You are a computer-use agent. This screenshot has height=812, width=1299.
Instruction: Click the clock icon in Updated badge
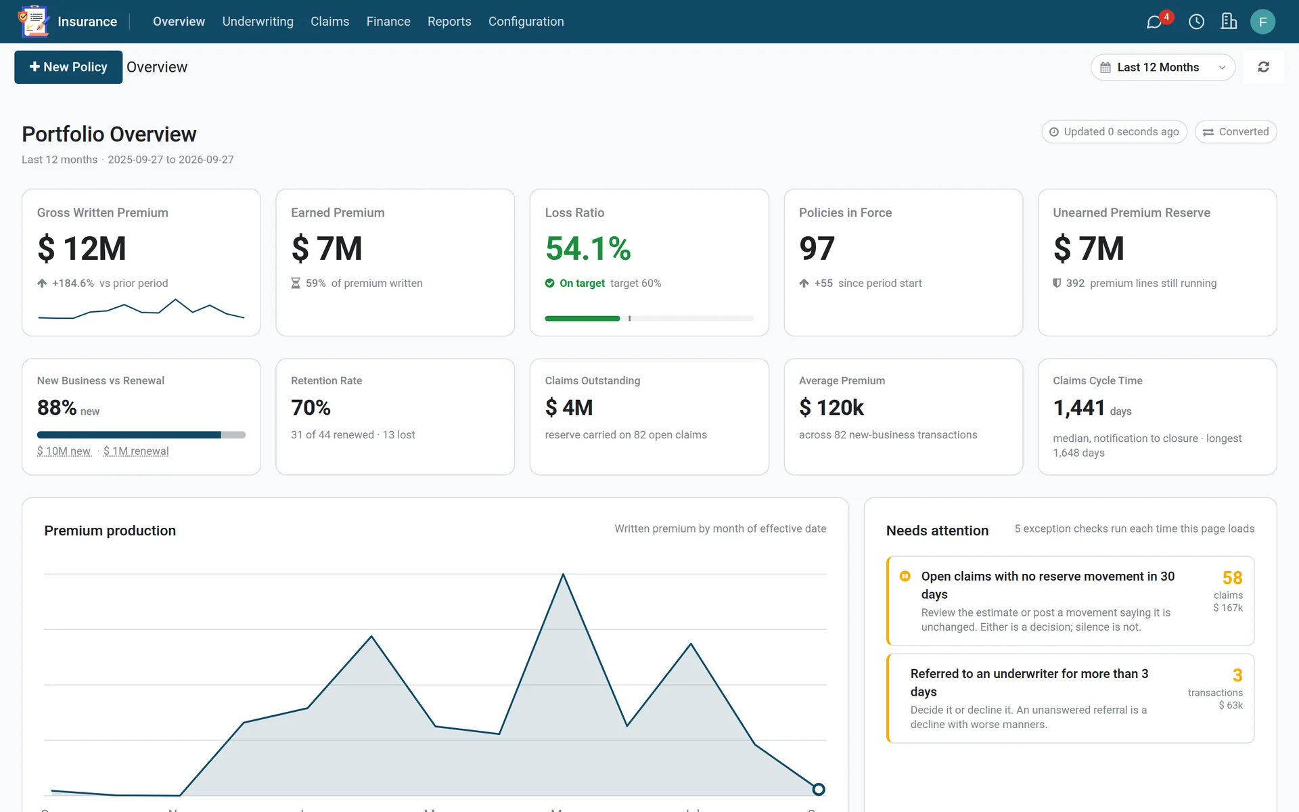pos(1053,132)
